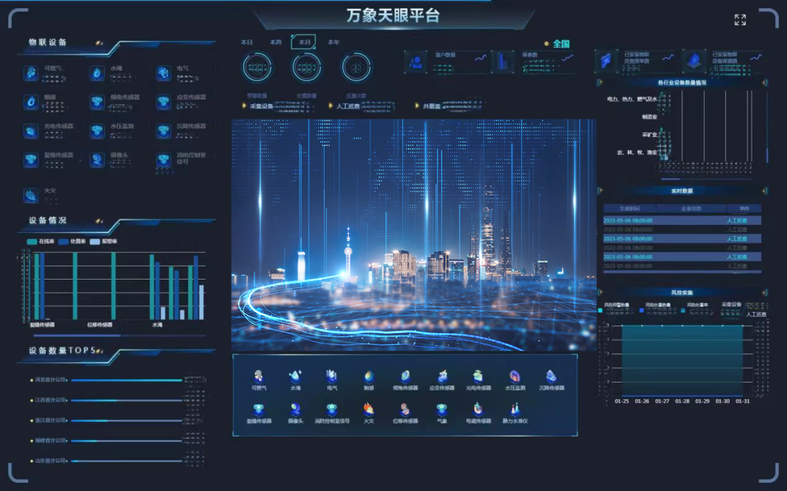Select 应变传感器 icon in 物联设备 panel
Image resolution: width=787 pixels, height=491 pixels.
(163, 102)
